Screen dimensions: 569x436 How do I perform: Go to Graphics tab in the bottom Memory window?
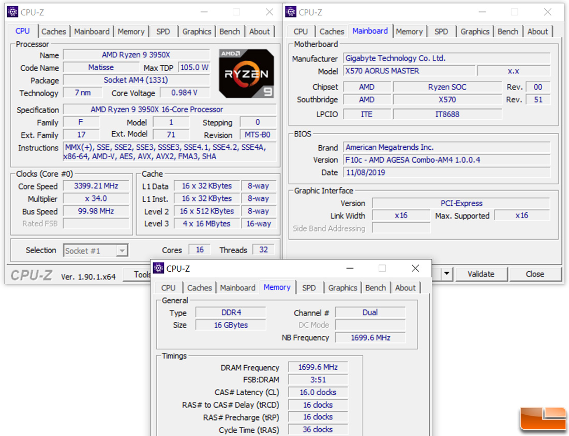tap(343, 288)
